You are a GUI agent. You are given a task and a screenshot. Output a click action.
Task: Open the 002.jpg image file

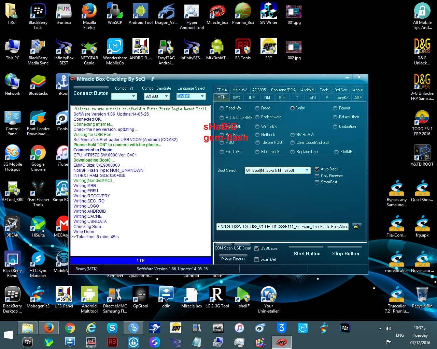pos(294,50)
